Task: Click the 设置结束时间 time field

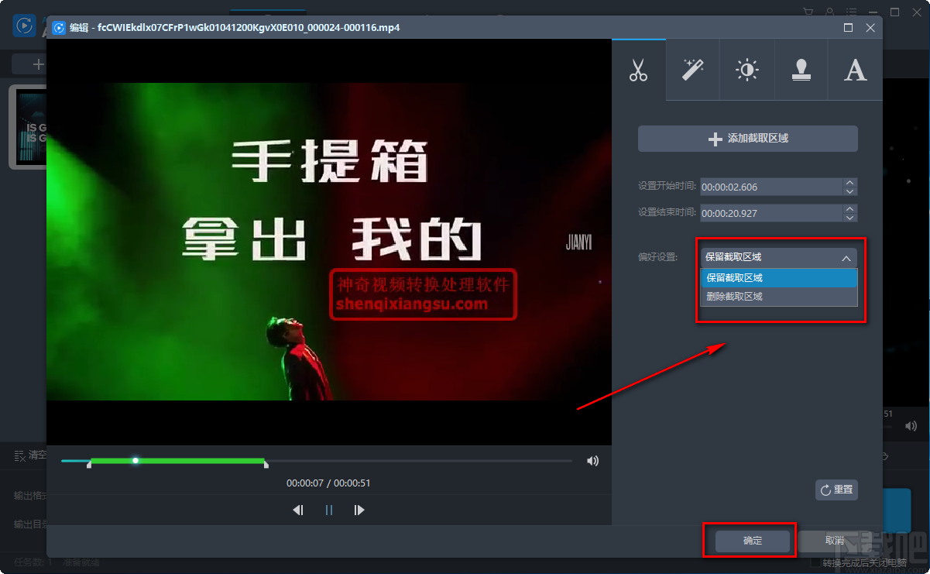Action: 771,213
